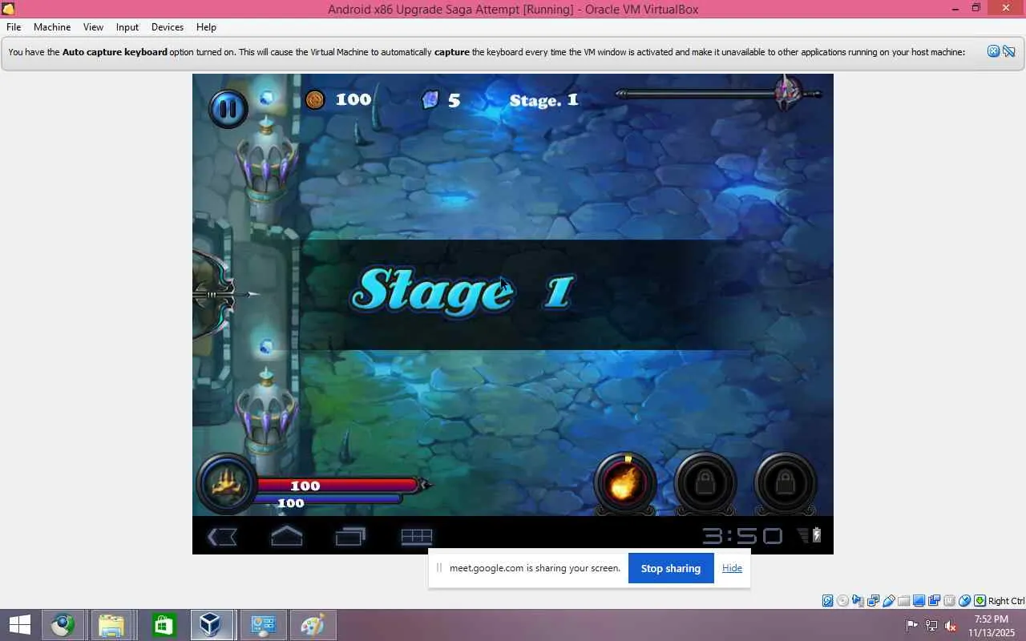1026x641 pixels.
Task: Open the Input menu
Action: [127, 27]
